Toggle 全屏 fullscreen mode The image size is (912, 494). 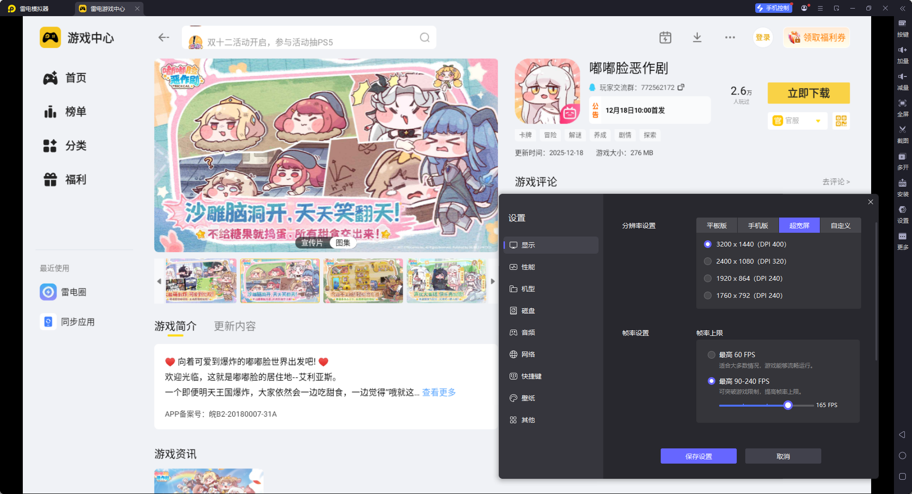coord(902,108)
